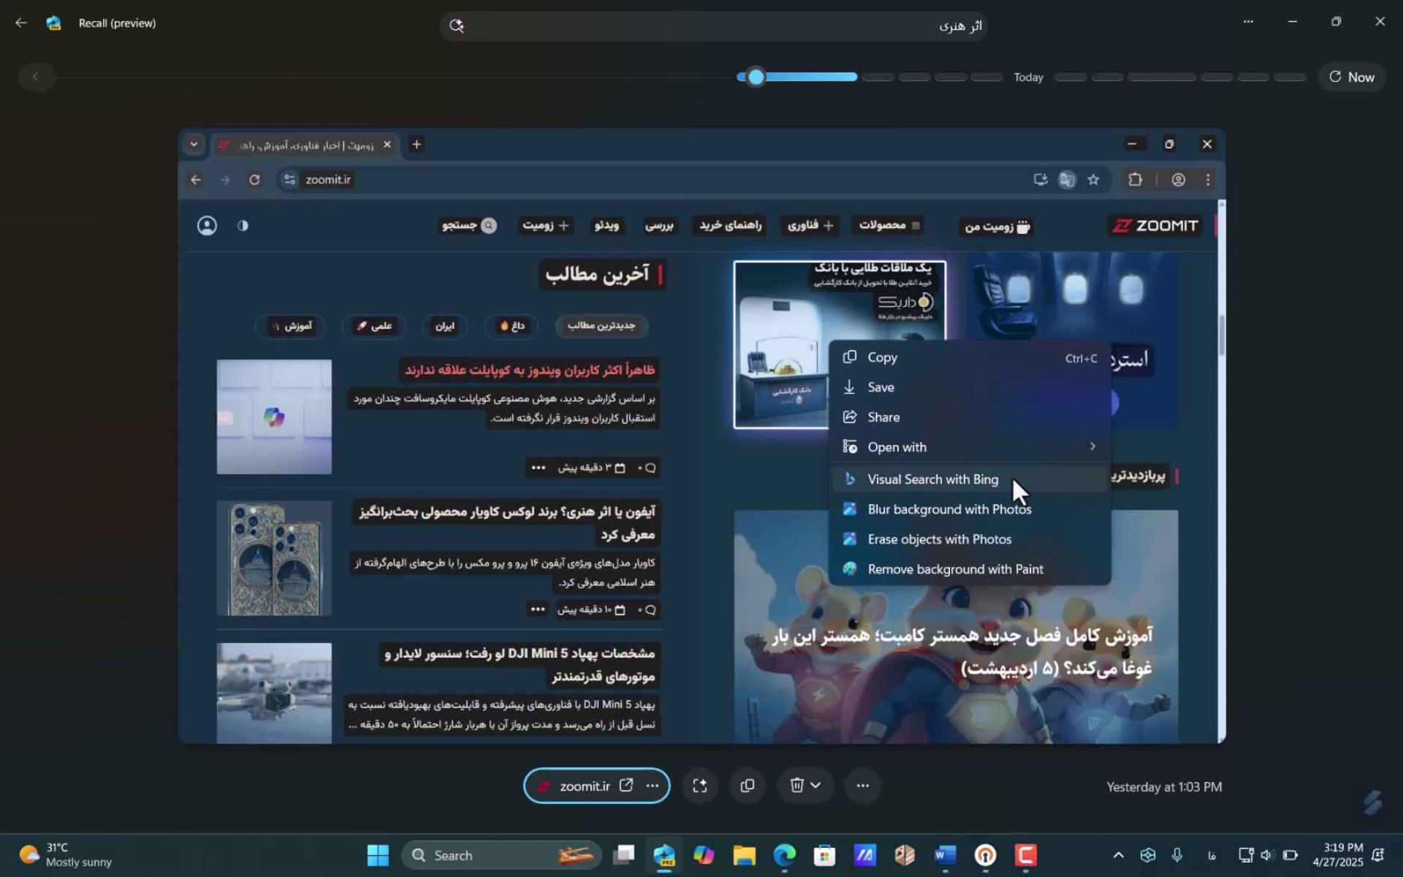Open more snapshot actions ellipsis button
This screenshot has width=1403, height=877.
862,786
